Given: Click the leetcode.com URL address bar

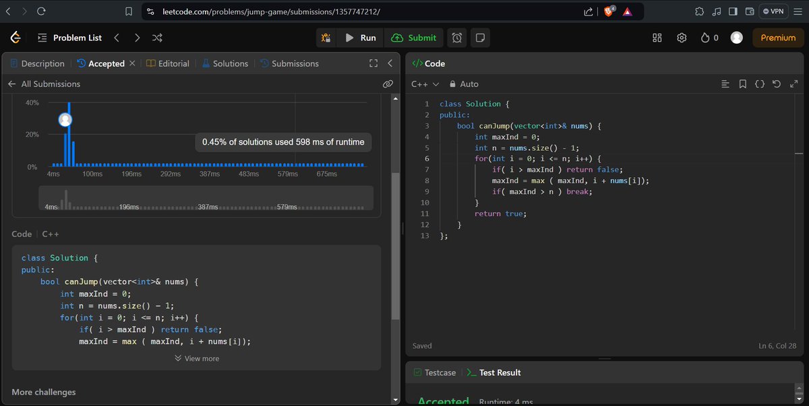Looking at the screenshot, I should tap(272, 11).
